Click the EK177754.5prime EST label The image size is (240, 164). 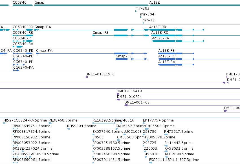pos(158,120)
